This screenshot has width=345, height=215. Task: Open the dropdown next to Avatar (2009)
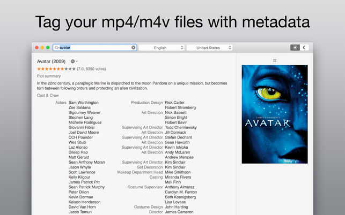[x=74, y=62]
